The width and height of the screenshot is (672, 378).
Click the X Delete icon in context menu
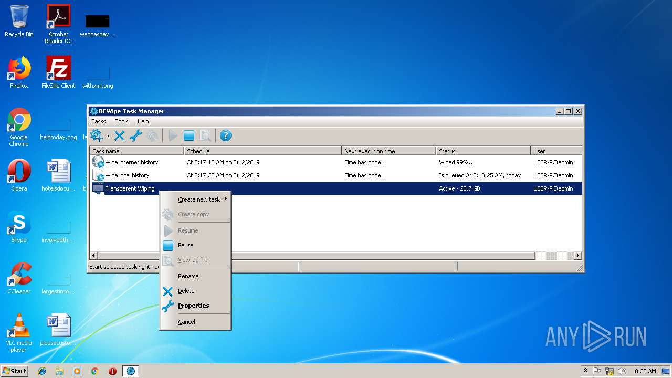pyautogui.click(x=168, y=291)
